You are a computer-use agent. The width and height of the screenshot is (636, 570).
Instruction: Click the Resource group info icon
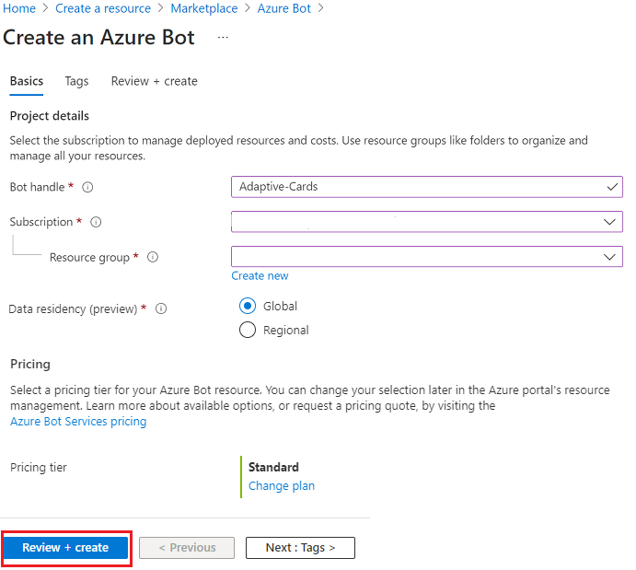click(x=153, y=257)
